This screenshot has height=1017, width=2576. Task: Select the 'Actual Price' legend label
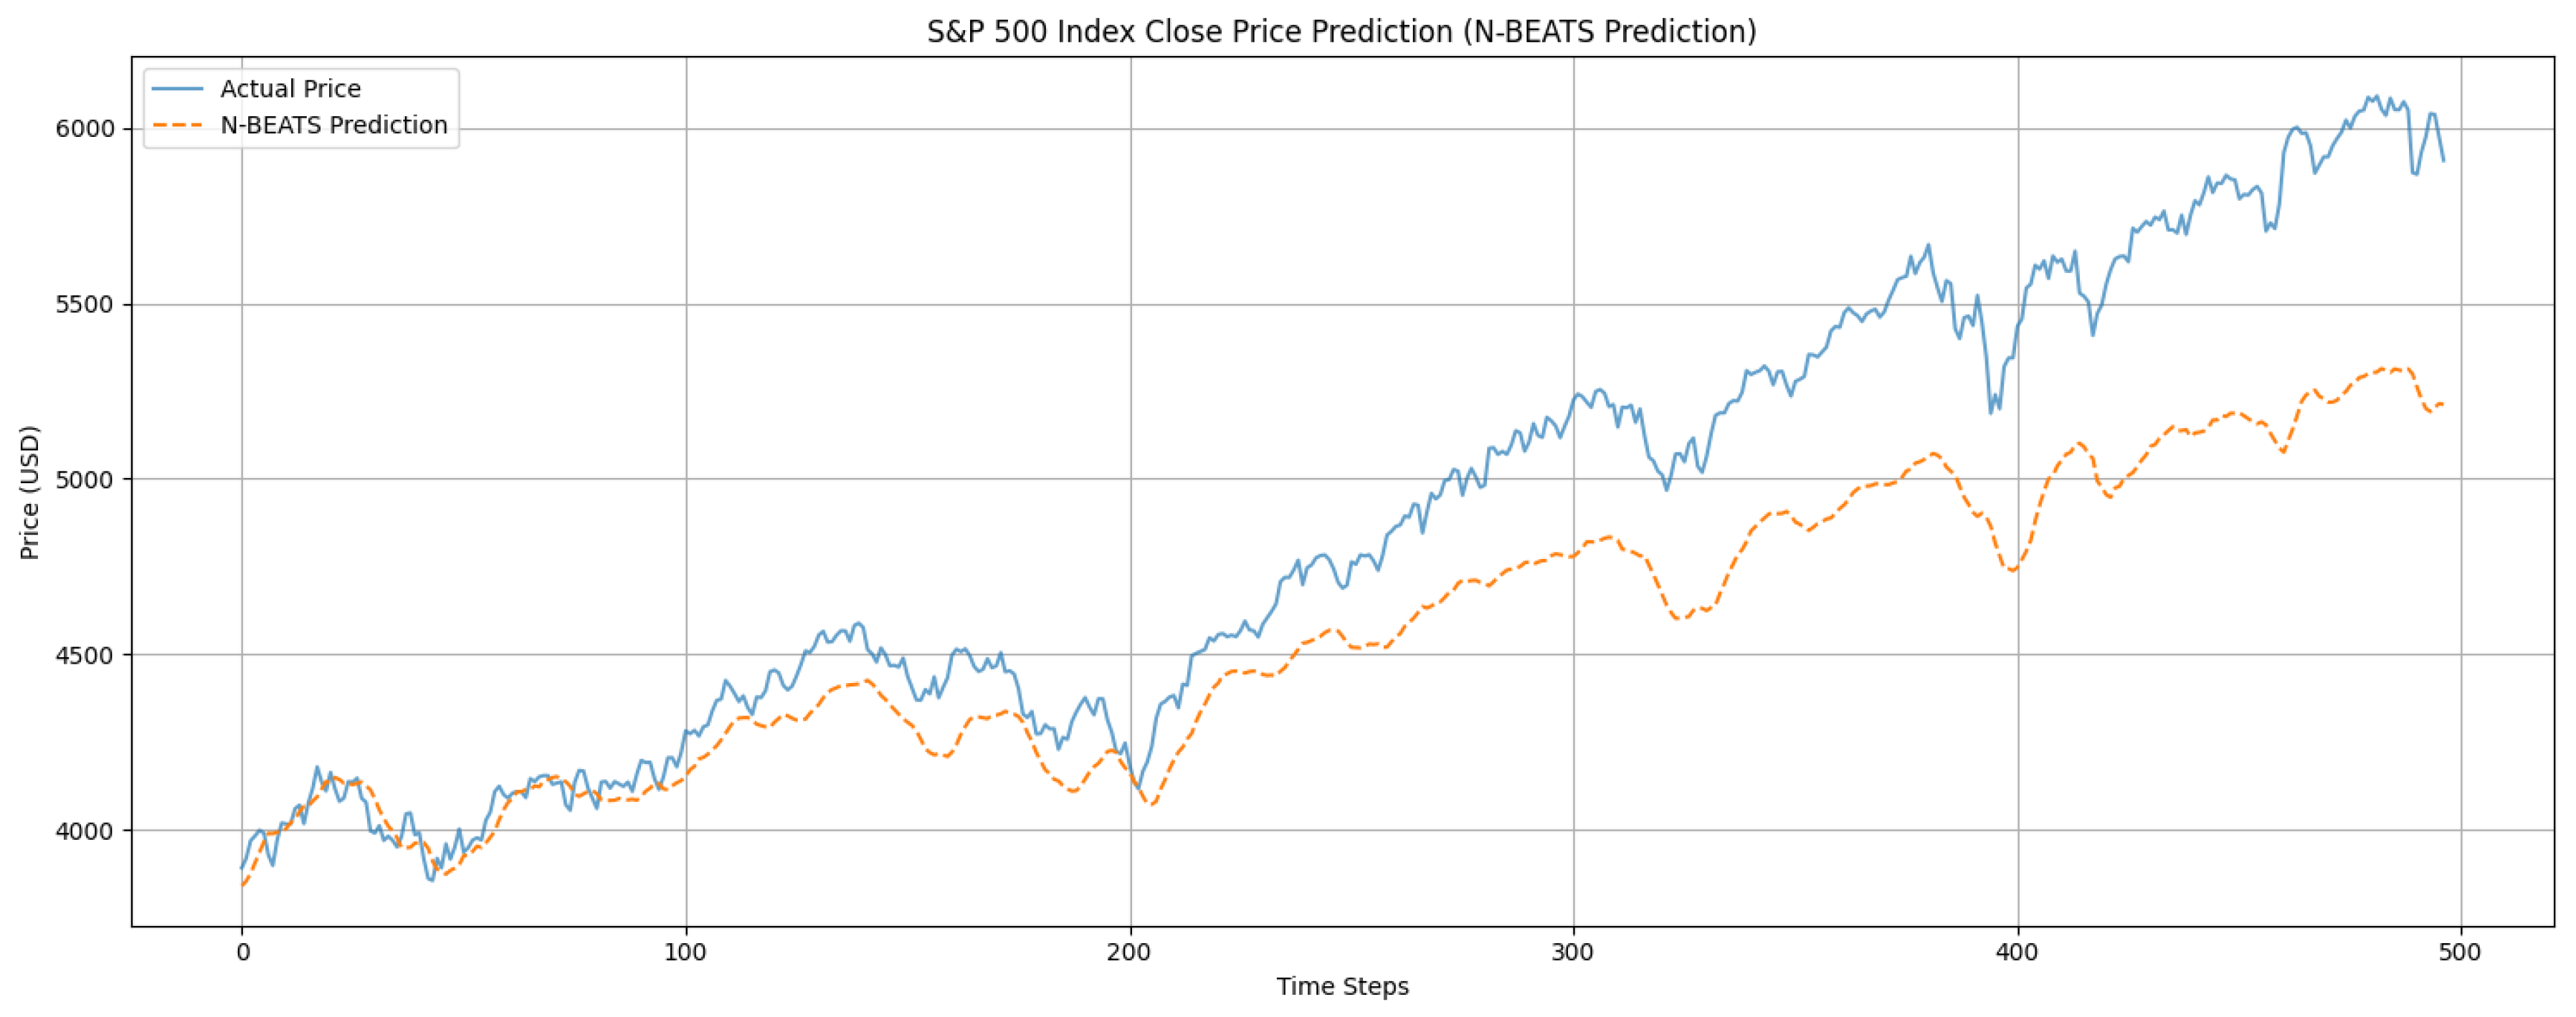tap(290, 89)
